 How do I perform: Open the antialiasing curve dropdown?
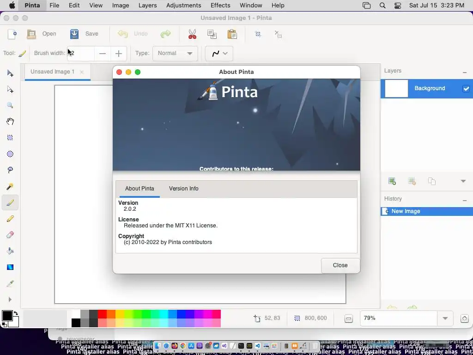click(x=219, y=54)
